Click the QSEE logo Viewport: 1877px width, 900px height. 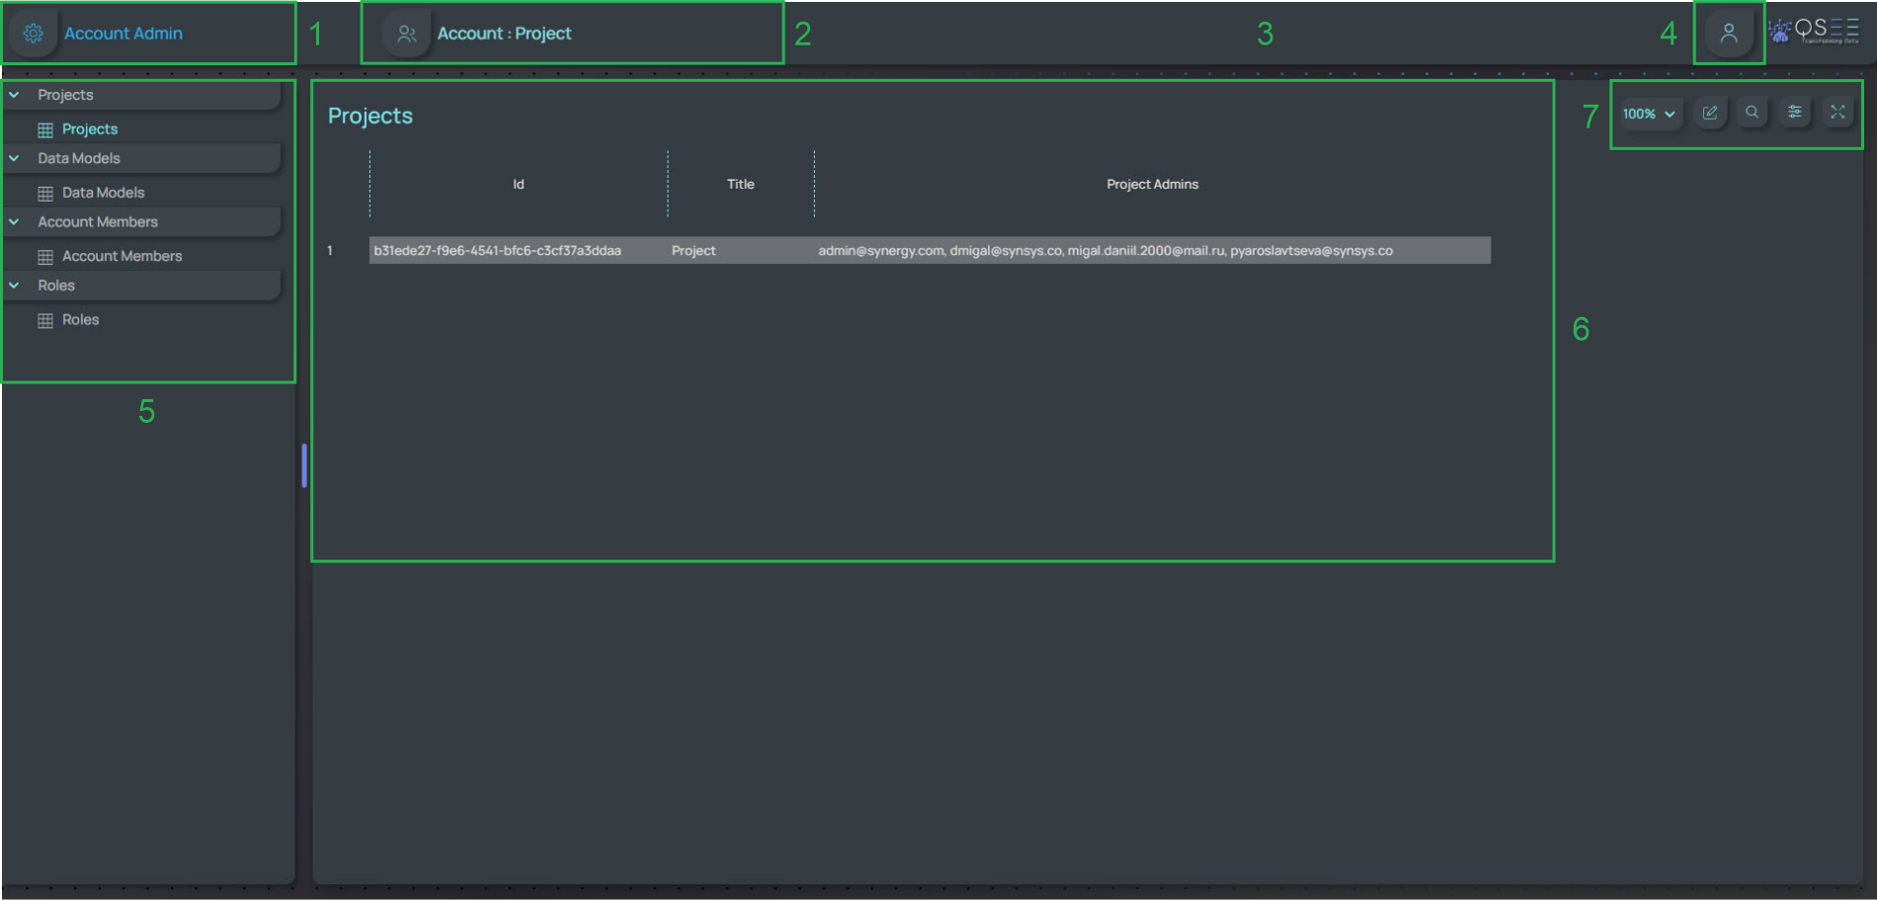coord(1814,32)
